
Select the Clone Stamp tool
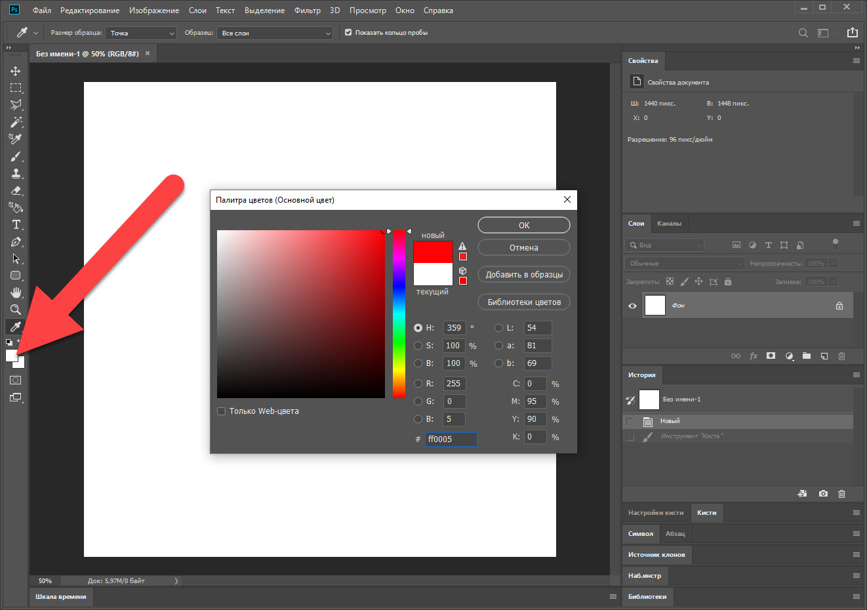(16, 173)
